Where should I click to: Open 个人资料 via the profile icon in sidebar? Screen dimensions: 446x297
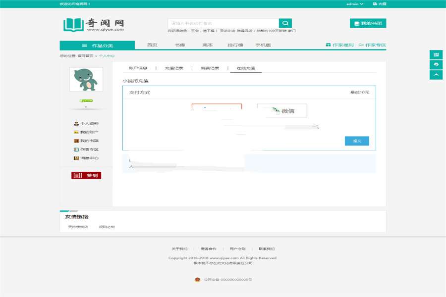76,123
